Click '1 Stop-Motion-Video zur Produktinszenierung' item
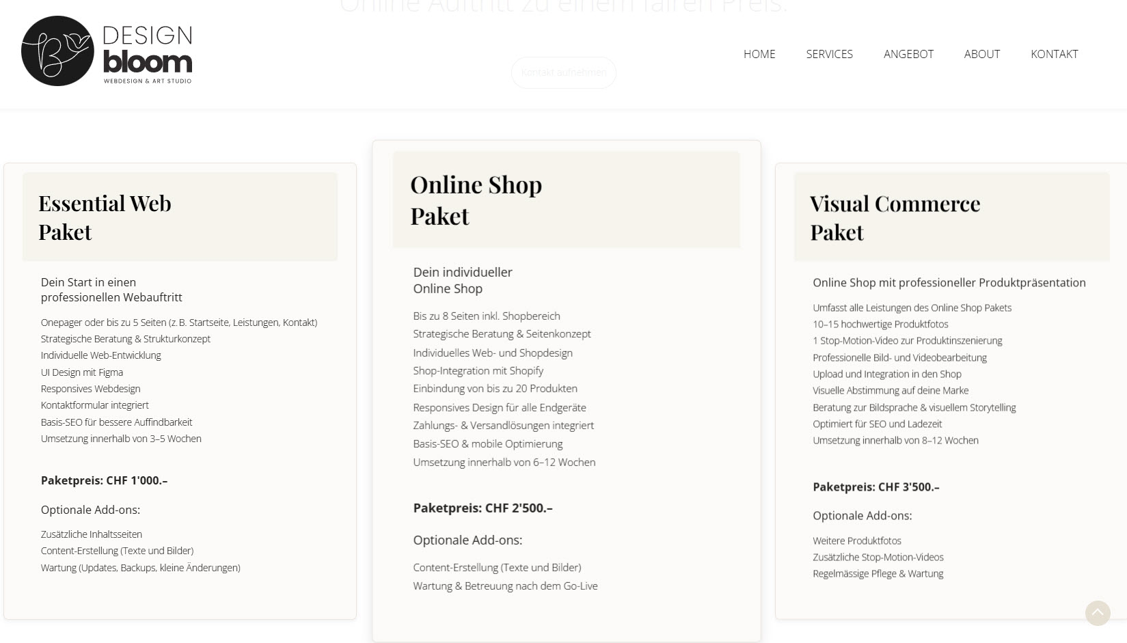Viewport: 1127px width, 643px height. click(x=907, y=340)
